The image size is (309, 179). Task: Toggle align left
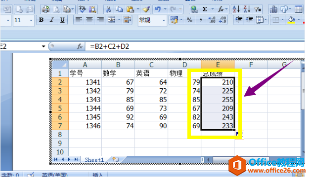coord(79,20)
